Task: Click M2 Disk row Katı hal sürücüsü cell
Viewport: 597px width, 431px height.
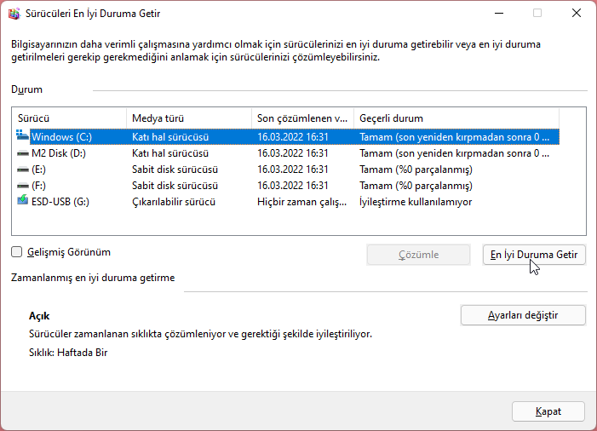Action: (170, 153)
